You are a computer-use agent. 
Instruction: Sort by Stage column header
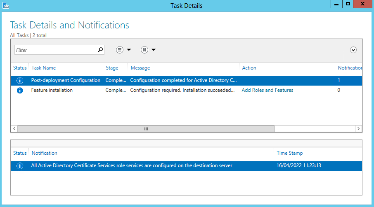112,68
